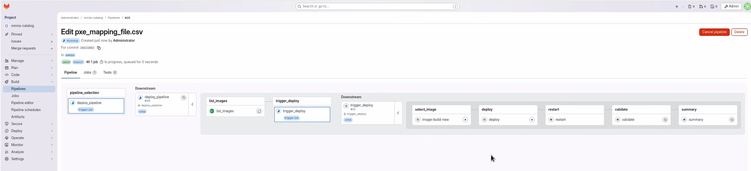This screenshot has width=751, height=171.
Task: Switch to the Tests tab
Action: click(x=110, y=72)
